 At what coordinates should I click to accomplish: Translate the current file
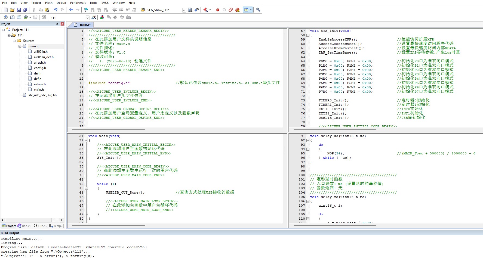point(6,17)
